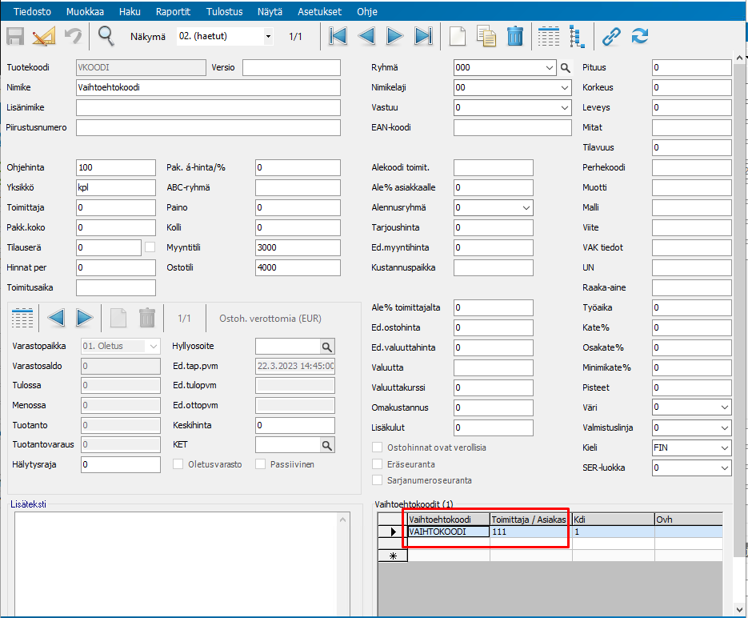Go to the first record in main toolbar
Screen dimensions: 748x618
pos(338,36)
